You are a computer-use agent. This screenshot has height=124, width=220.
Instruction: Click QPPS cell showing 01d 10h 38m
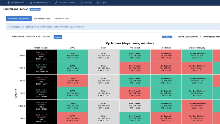(73, 93)
